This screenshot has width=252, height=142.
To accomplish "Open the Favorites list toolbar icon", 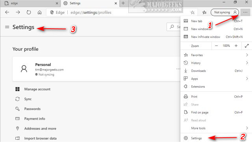I will tap(204, 12).
